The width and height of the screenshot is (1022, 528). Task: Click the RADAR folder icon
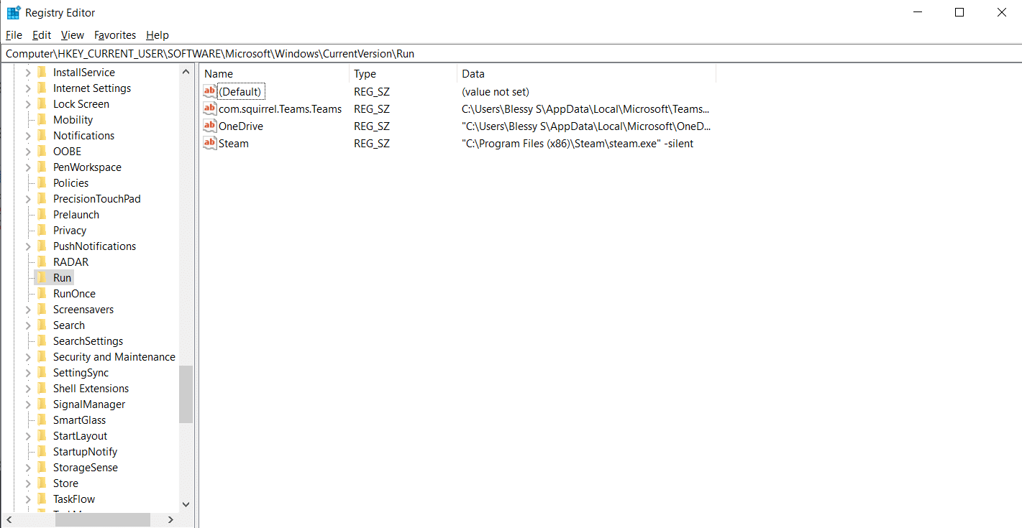click(x=42, y=262)
